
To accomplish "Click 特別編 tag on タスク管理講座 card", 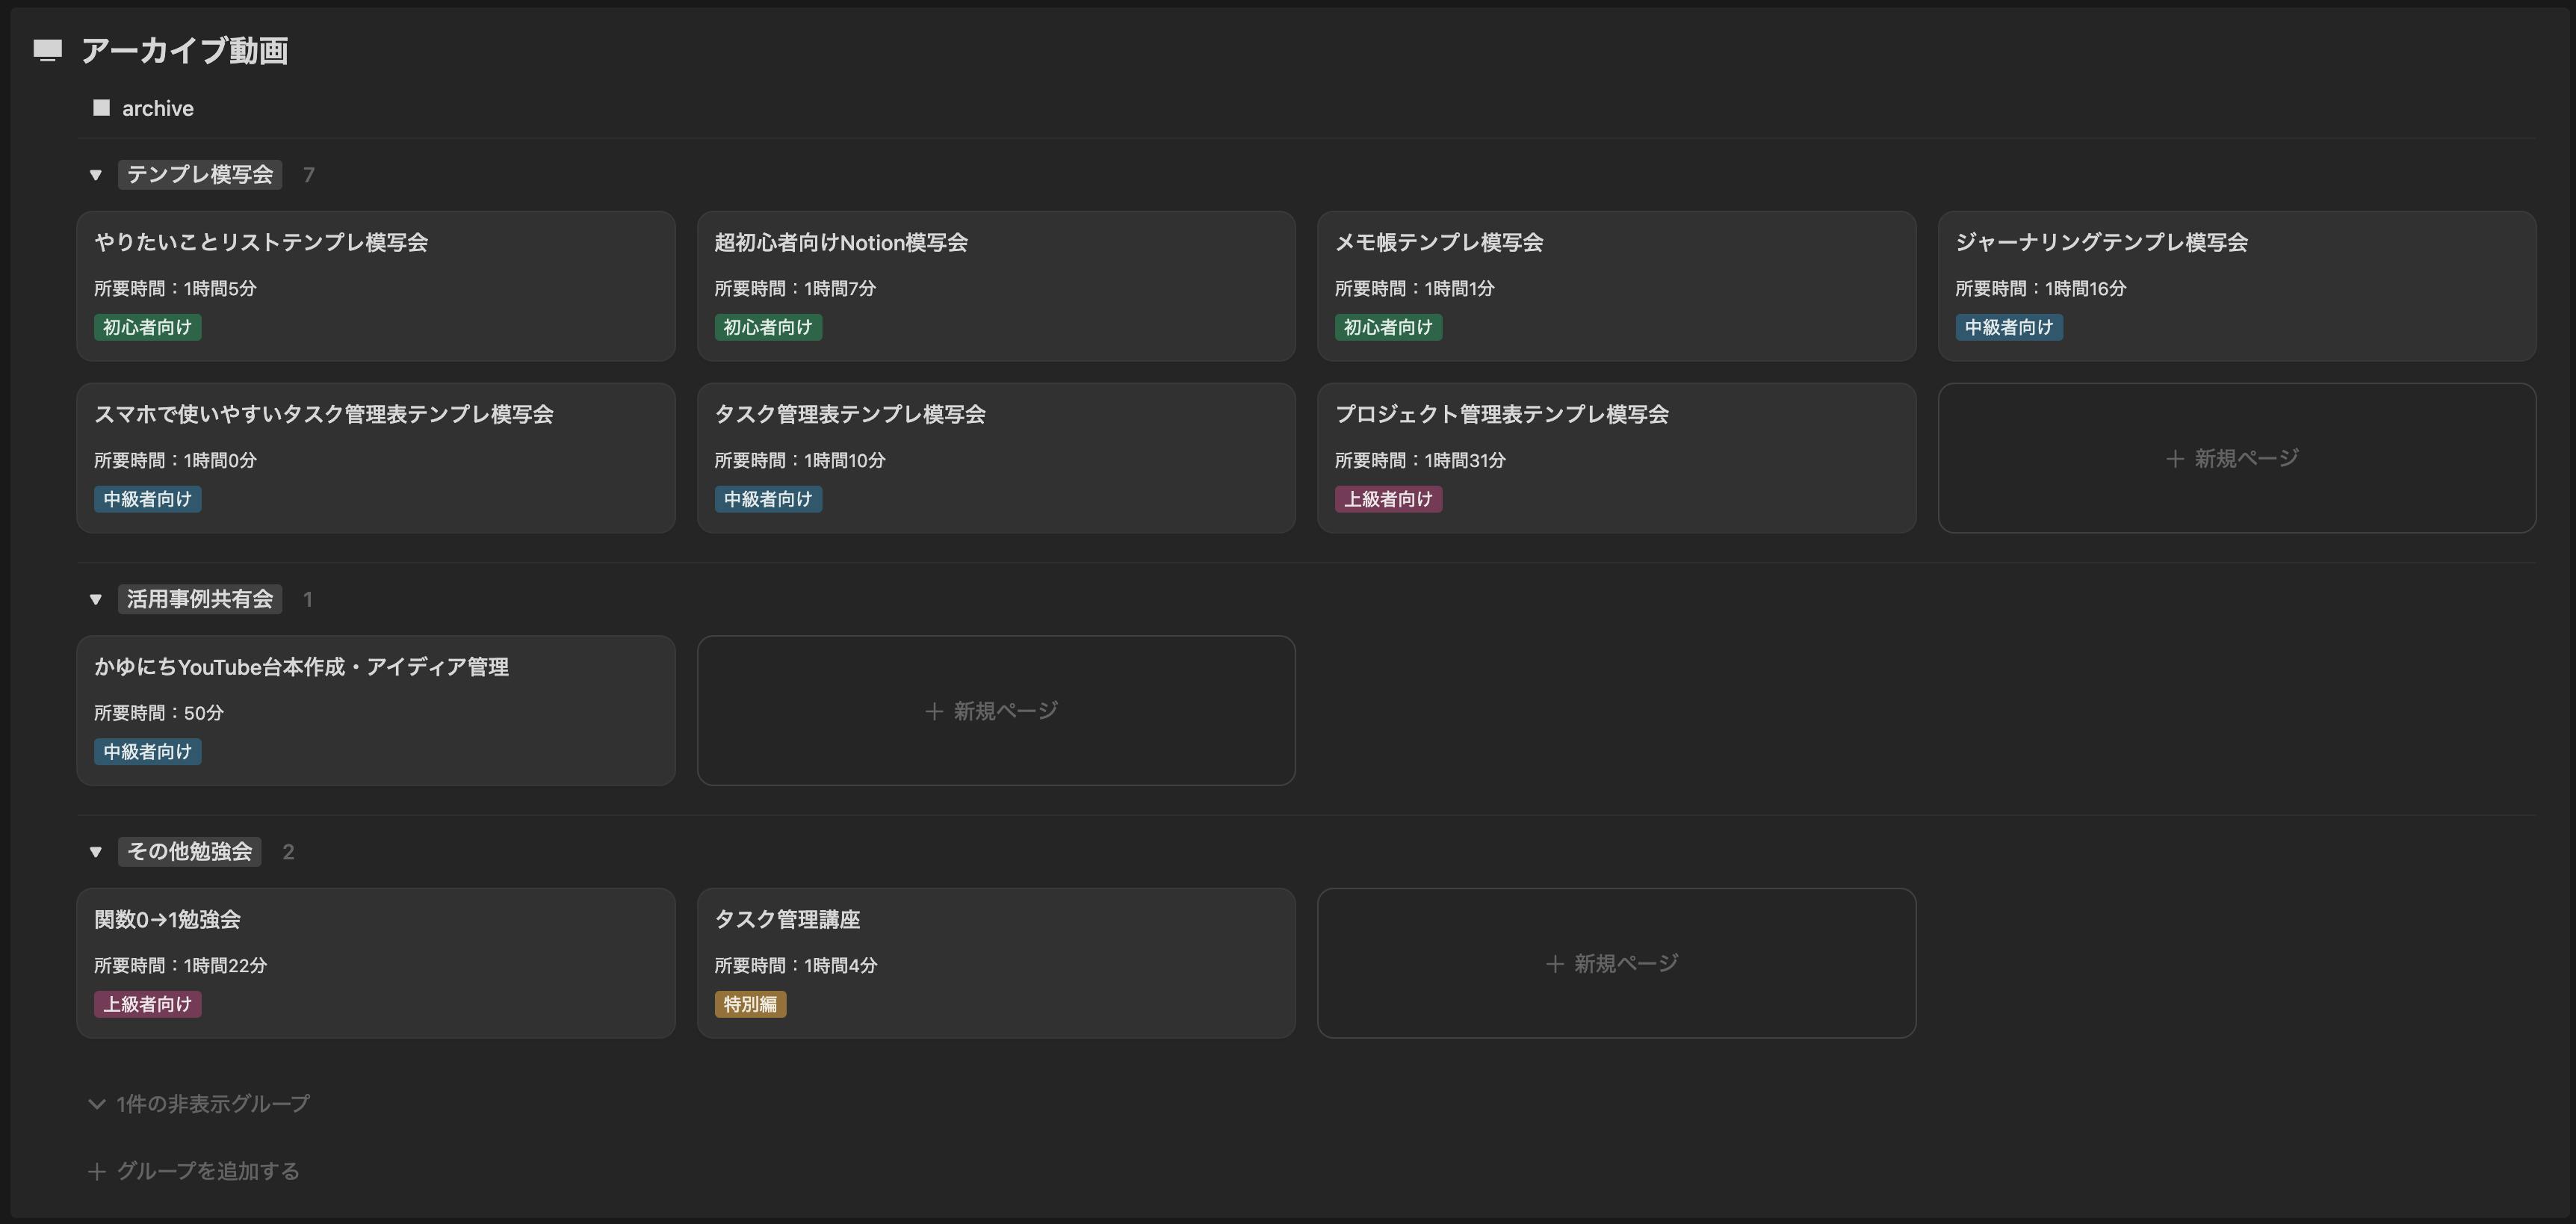I will pos(750,1004).
